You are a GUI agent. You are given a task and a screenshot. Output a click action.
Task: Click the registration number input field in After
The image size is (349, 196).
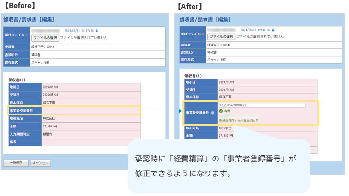(262, 105)
